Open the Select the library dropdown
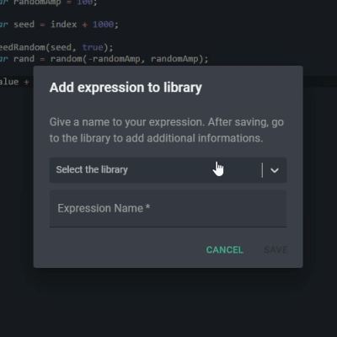The width and height of the screenshot is (337, 337). pyautogui.click(x=168, y=170)
